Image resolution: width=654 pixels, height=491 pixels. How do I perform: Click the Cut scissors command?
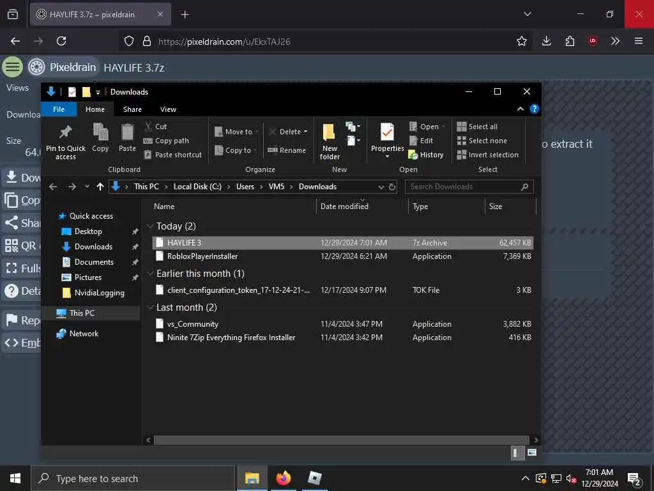[x=156, y=127]
